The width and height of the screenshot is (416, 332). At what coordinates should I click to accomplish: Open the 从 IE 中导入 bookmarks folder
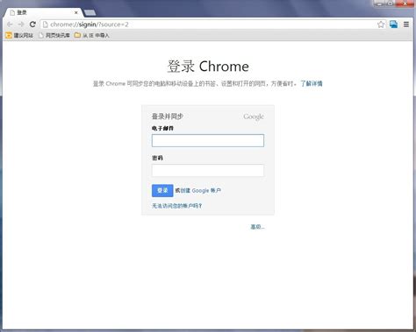pos(92,35)
